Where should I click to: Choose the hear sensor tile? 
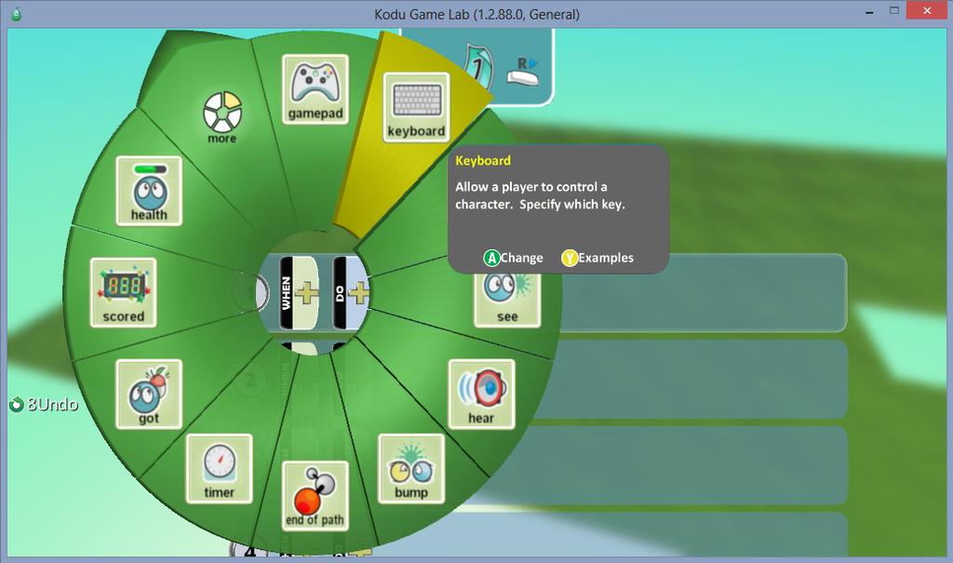tap(481, 394)
